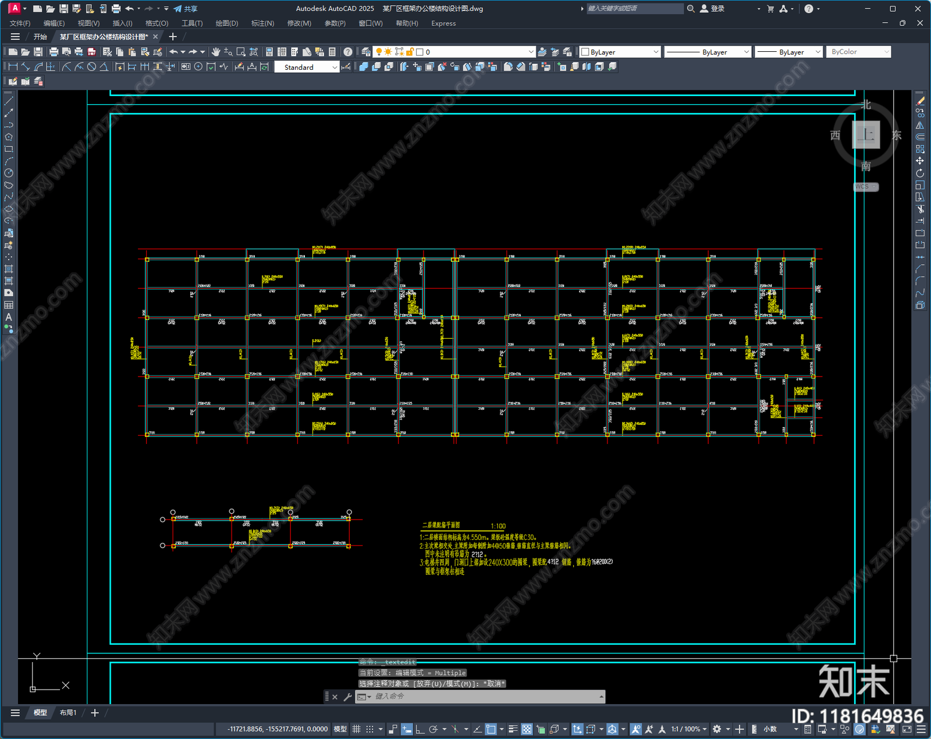Select the Polygon tool in the draw toolbar
931x739 pixels.
coord(9,137)
